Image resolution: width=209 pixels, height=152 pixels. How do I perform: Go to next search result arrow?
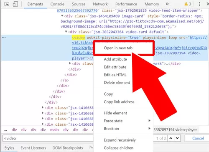(177, 138)
